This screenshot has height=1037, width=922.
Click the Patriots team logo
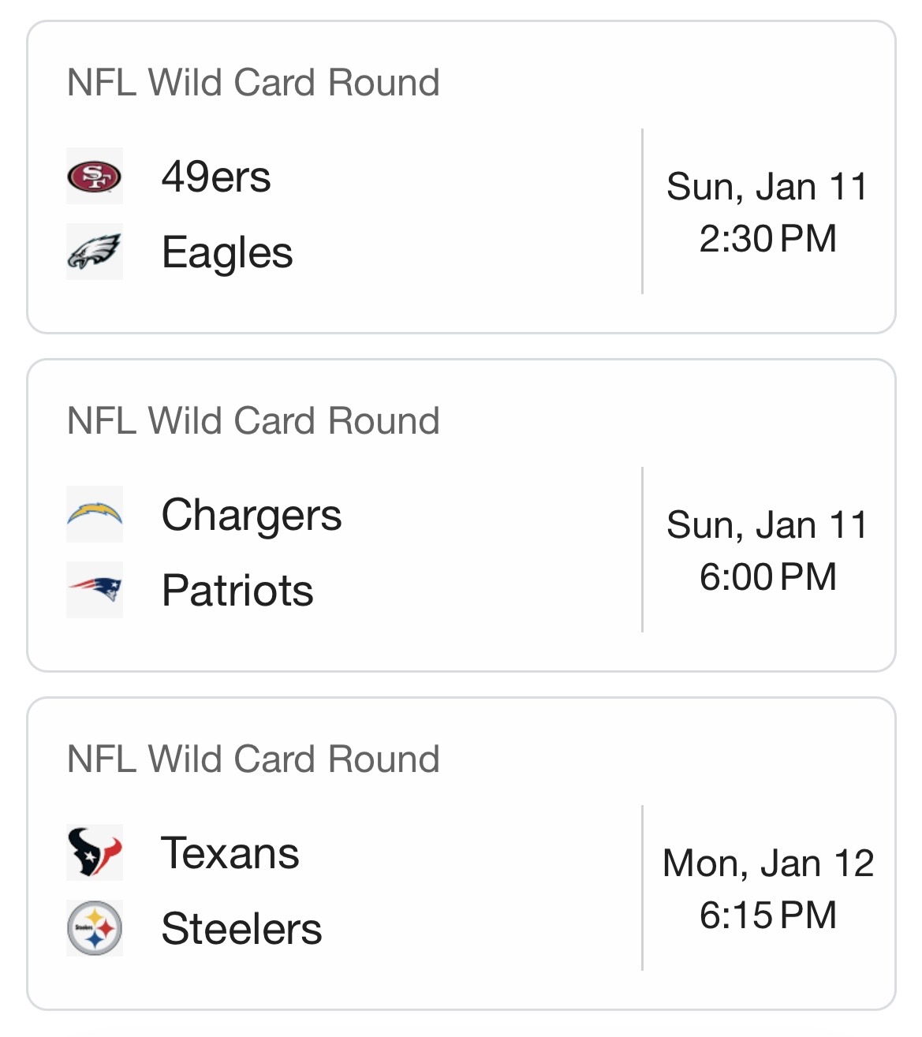95,589
